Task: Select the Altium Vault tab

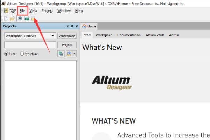Action: pos(155,35)
